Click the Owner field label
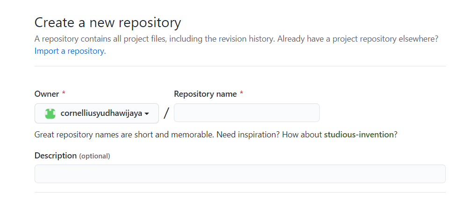The image size is (465, 200). pyautogui.click(x=47, y=94)
